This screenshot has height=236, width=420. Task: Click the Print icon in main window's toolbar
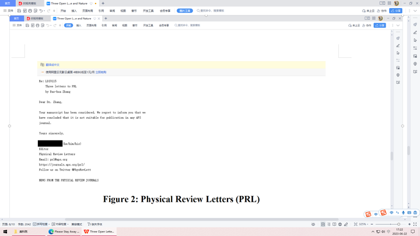tap(30, 10)
